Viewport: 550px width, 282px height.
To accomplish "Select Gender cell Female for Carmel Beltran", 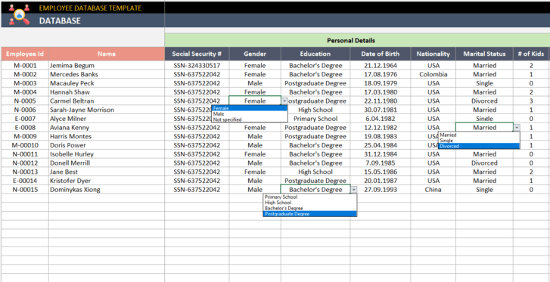I will click(255, 101).
